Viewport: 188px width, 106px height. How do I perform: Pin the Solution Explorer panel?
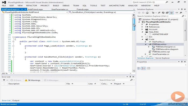[182, 9]
